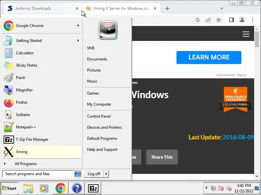This screenshot has width=261, height=195.
Task: Switch to Xming X Server tab
Action: pos(121,8)
